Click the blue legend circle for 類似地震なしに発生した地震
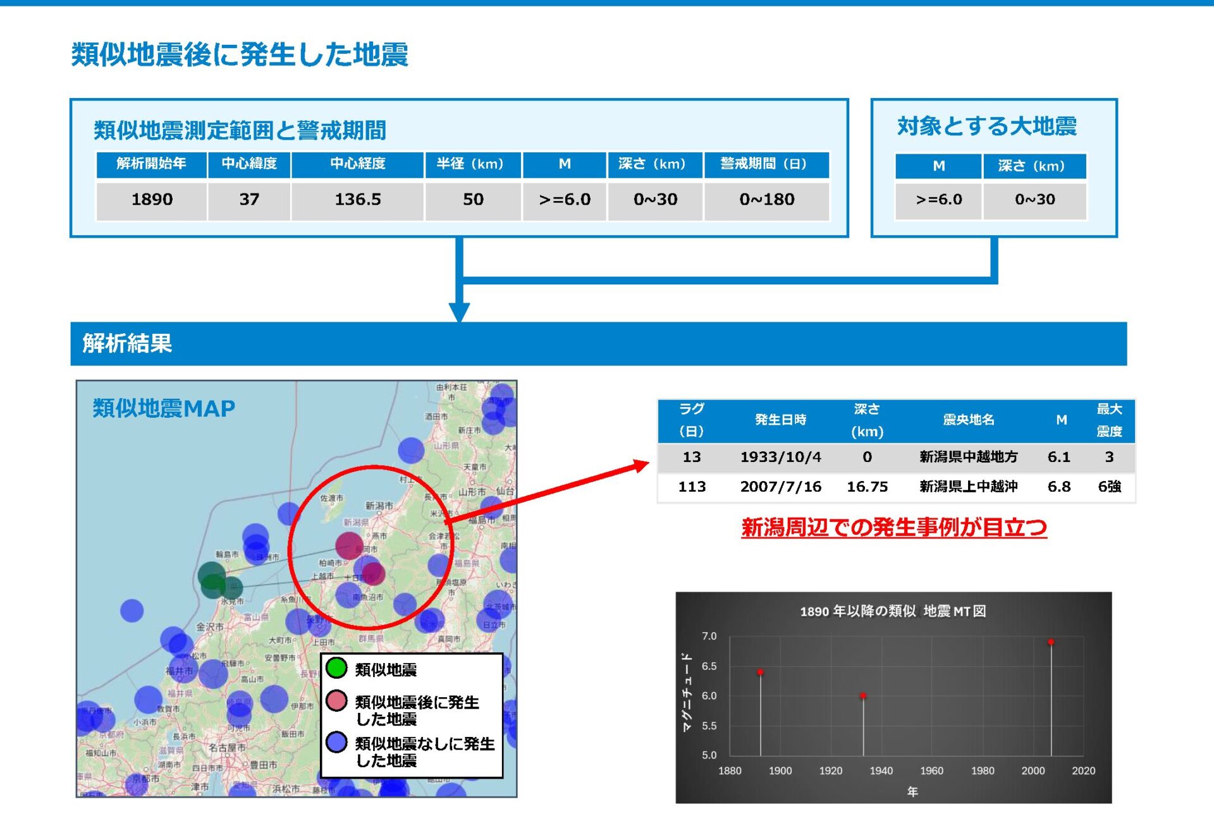Screen dimensions: 1214x840 point(336,742)
